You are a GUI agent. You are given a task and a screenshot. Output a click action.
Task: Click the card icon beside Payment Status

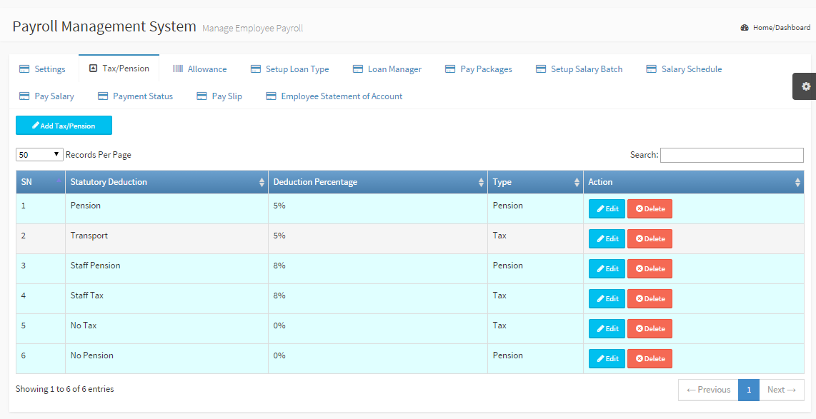point(103,96)
